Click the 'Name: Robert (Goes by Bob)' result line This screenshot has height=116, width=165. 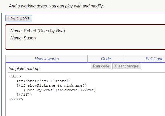pyautogui.click(x=38, y=31)
